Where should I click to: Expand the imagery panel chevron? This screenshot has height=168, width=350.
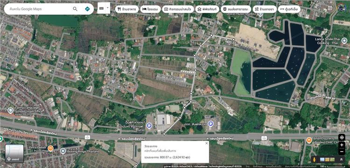341,160
